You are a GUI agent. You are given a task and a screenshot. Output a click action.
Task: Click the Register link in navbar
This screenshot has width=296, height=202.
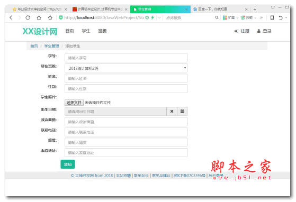[242, 31]
